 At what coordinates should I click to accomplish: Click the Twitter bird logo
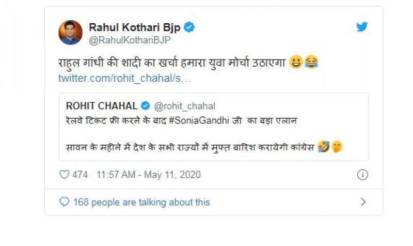pyautogui.click(x=362, y=27)
